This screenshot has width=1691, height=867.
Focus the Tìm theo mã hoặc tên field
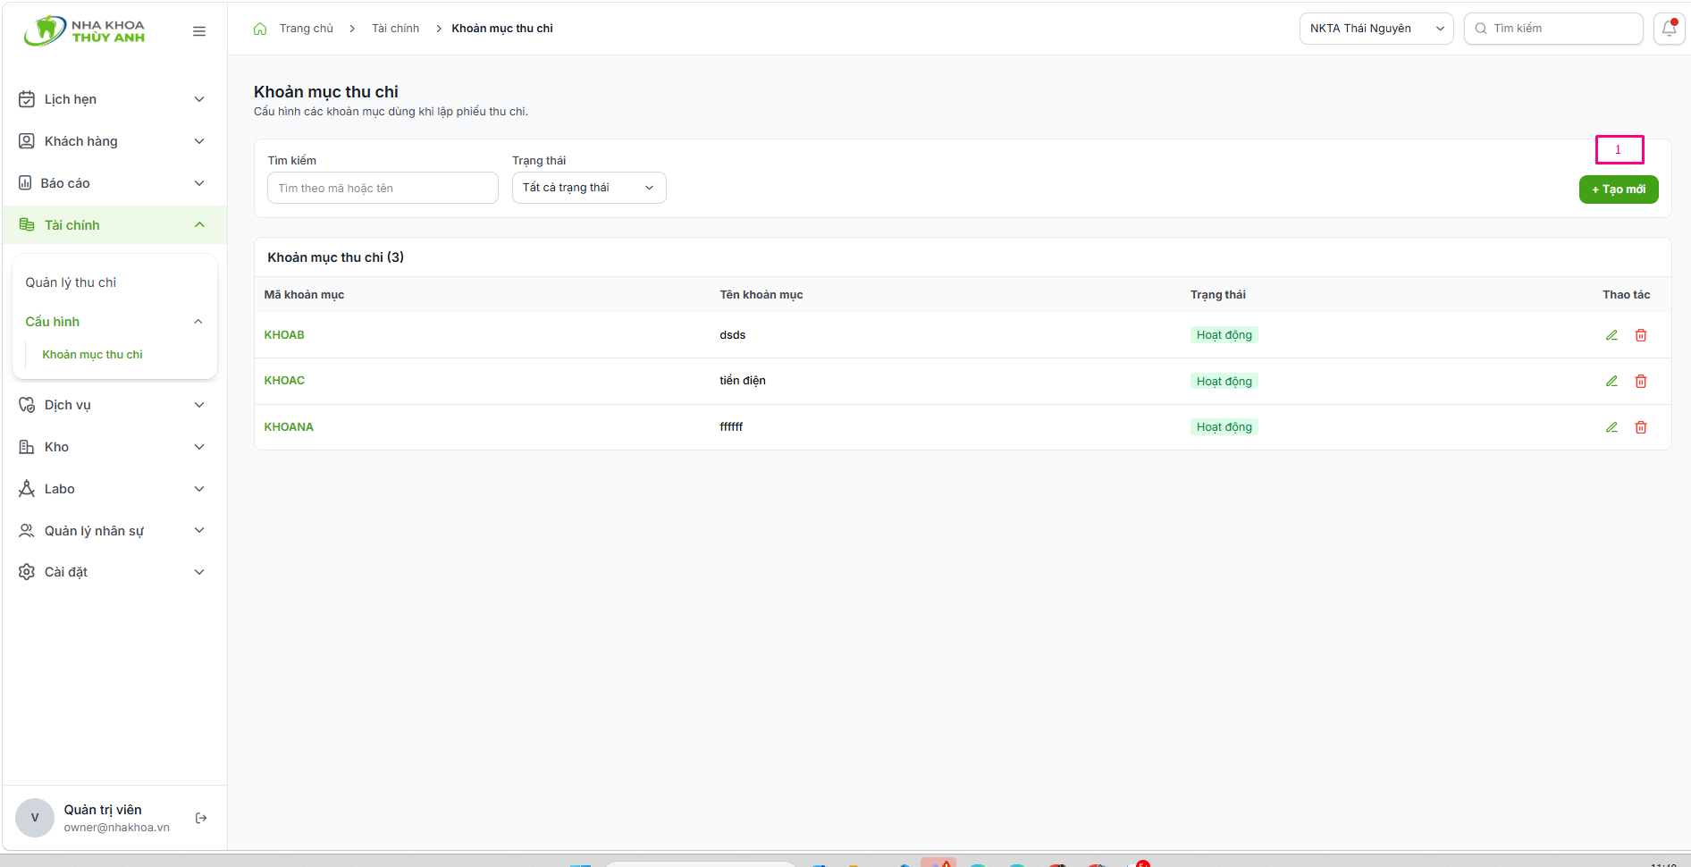coord(383,188)
